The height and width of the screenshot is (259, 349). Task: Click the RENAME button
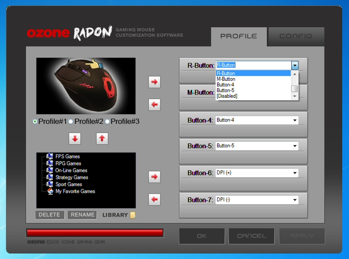click(82, 215)
